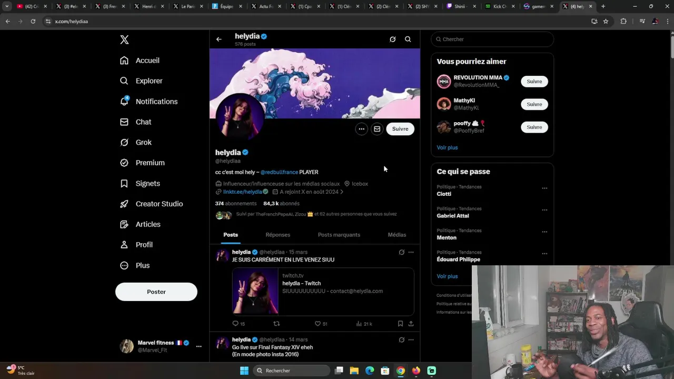Open more options on 14 mars post

pos(411,340)
